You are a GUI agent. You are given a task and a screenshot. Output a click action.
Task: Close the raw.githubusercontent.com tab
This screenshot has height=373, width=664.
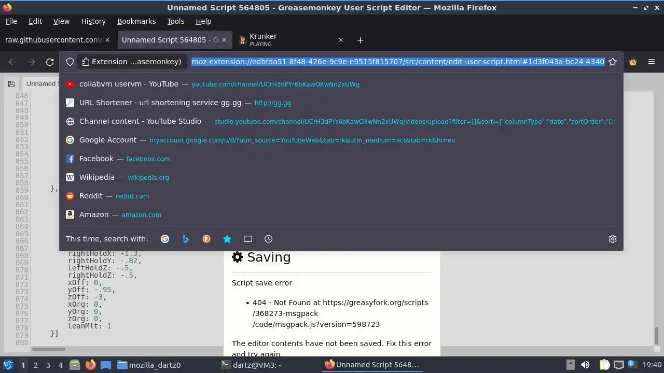[x=107, y=40]
